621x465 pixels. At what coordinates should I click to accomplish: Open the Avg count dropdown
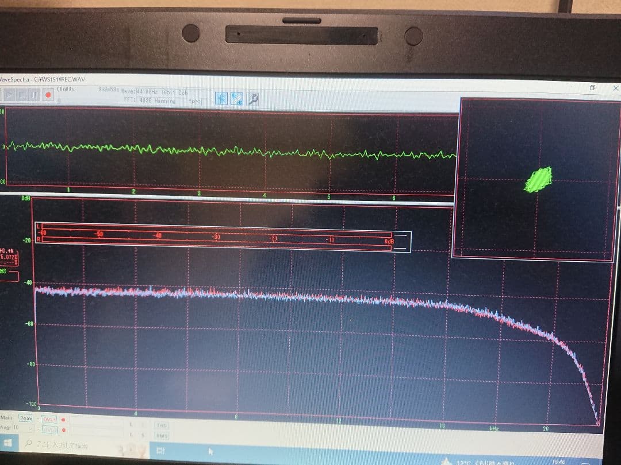[29, 428]
